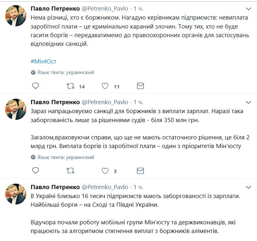Like the first tweet with 11 likes
The image size is (257, 241).
(x=105, y=86)
